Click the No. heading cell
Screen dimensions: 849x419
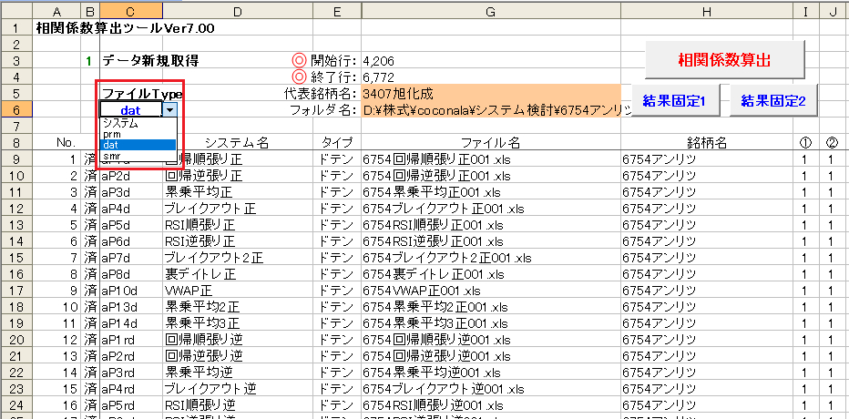56,143
